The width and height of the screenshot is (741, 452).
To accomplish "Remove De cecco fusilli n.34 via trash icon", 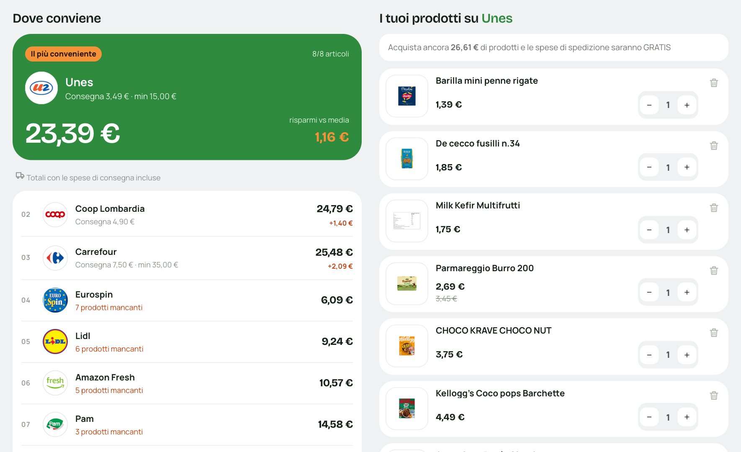I will pos(714,146).
